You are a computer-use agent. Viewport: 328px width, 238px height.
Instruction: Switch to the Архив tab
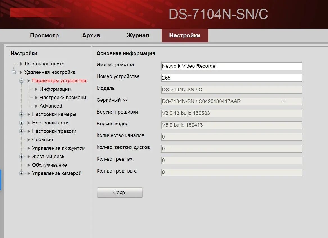(91, 35)
